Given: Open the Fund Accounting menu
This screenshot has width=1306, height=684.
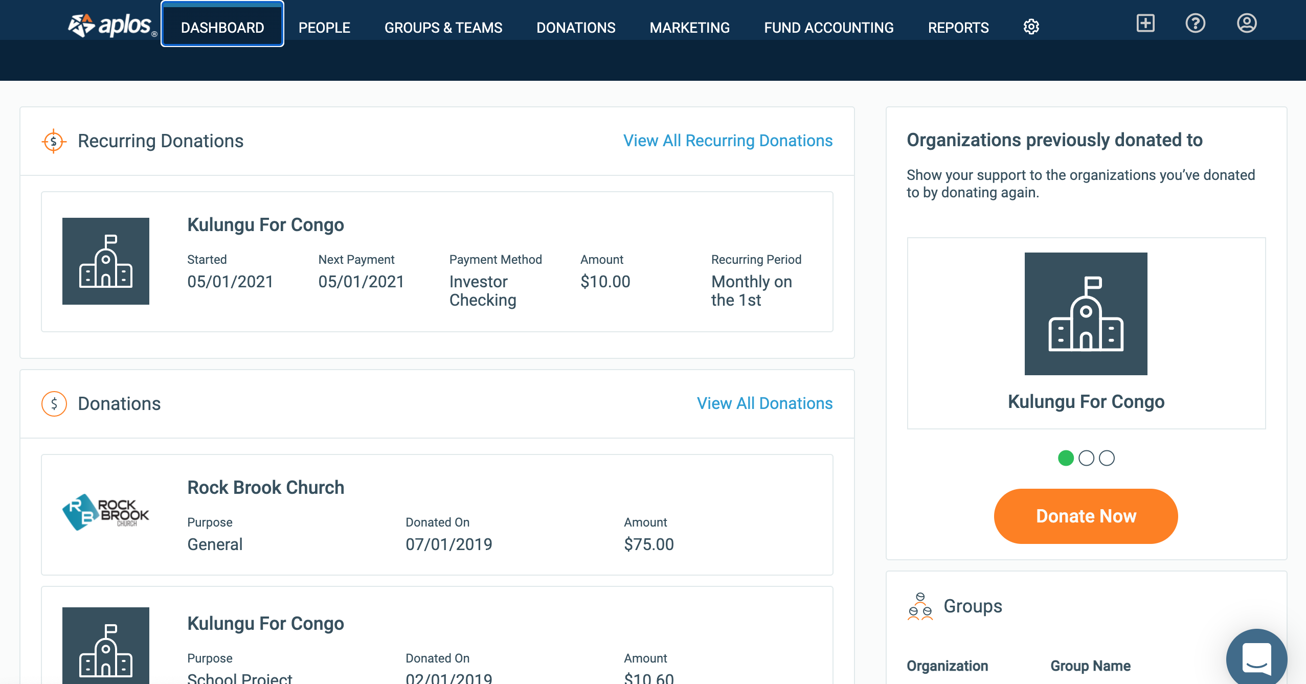Looking at the screenshot, I should pos(828,27).
